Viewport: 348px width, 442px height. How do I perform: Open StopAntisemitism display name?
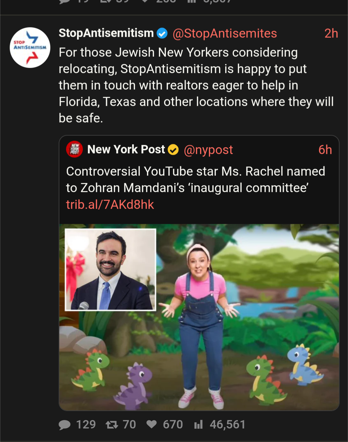coord(106,33)
